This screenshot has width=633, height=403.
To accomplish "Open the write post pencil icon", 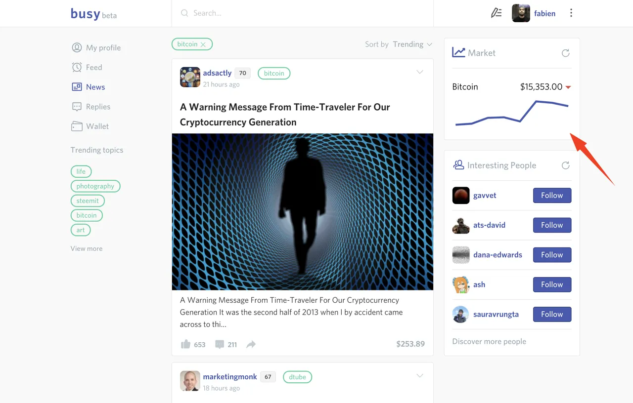I will pos(496,13).
